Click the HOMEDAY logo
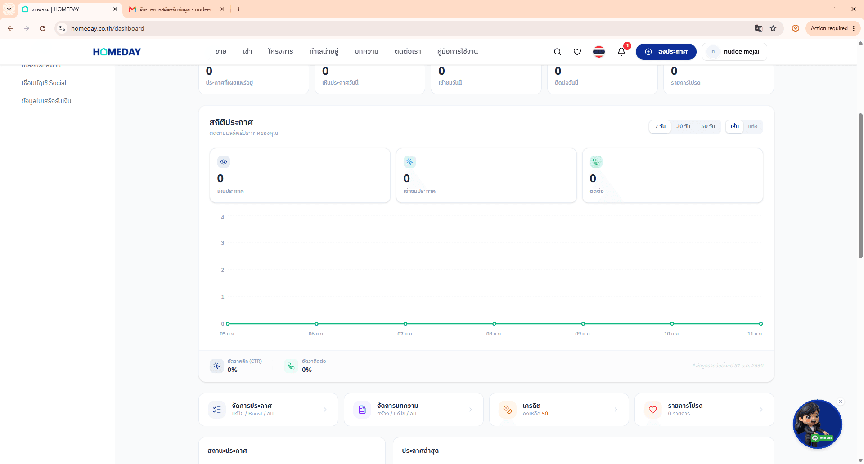Viewport: 864px width, 464px height. point(117,52)
